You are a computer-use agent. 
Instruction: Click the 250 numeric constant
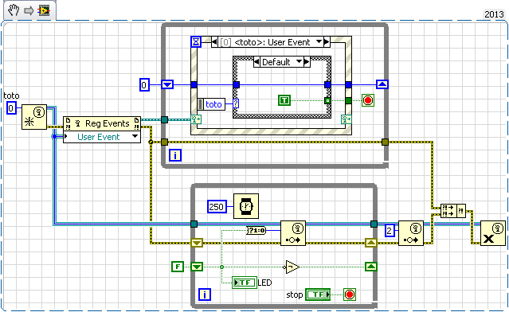pos(217,207)
